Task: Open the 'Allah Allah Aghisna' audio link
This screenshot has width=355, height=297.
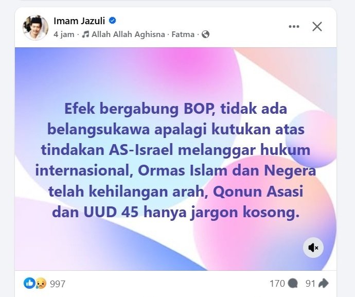Action: [x=128, y=34]
